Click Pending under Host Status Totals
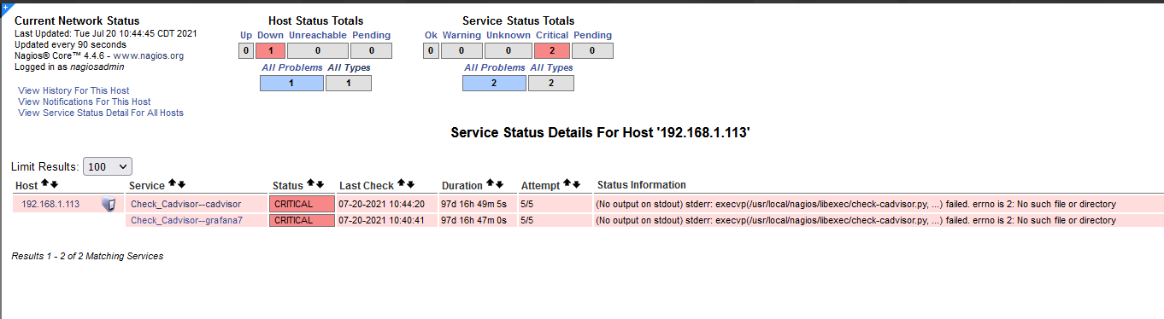1164x319 pixels. tap(370, 35)
